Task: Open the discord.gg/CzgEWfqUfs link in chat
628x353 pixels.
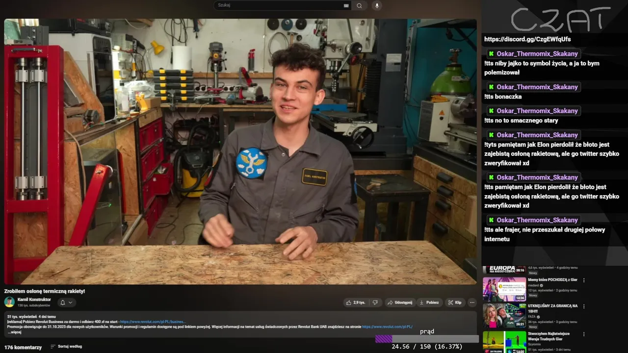Action: [x=527, y=39]
